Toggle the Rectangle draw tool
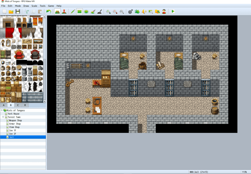 pos(79,11)
